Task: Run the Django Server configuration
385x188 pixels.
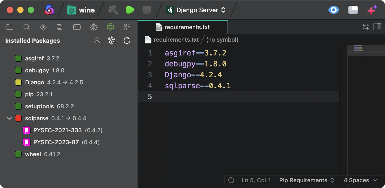Action: (130, 10)
